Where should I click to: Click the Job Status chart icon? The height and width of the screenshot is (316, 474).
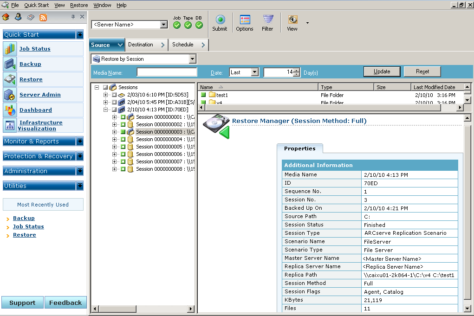(10, 49)
